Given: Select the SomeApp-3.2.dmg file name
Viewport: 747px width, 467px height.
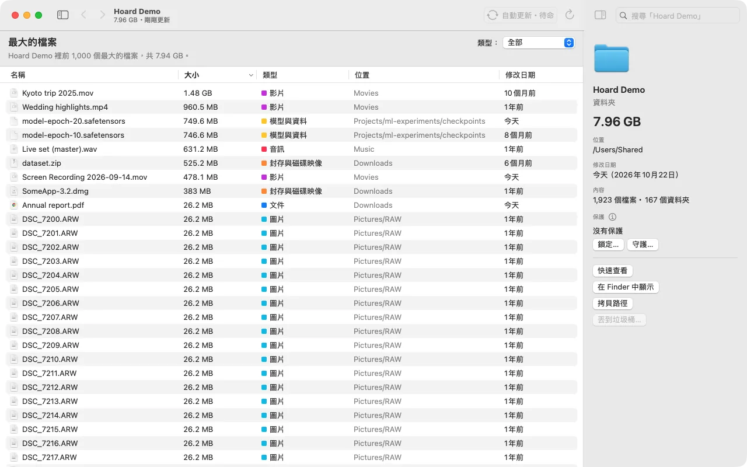Looking at the screenshot, I should coord(55,191).
